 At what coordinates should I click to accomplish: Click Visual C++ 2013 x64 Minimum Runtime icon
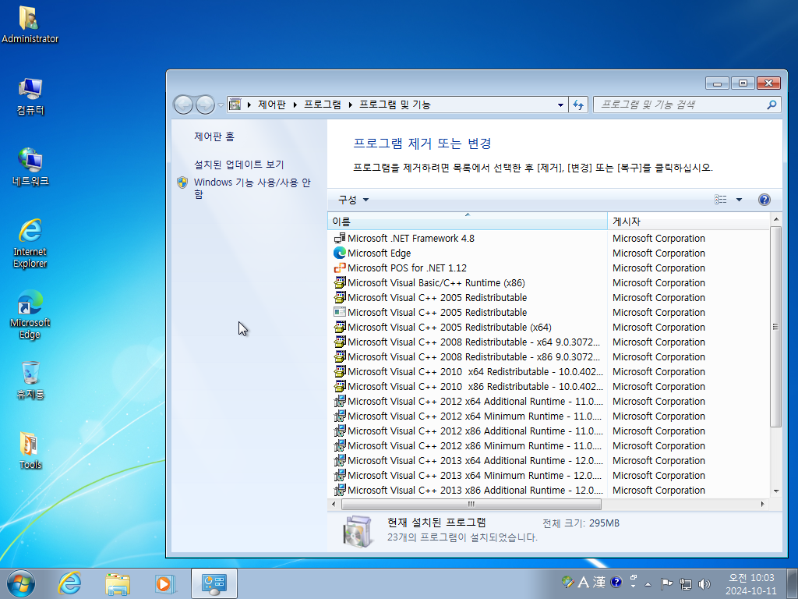340,475
